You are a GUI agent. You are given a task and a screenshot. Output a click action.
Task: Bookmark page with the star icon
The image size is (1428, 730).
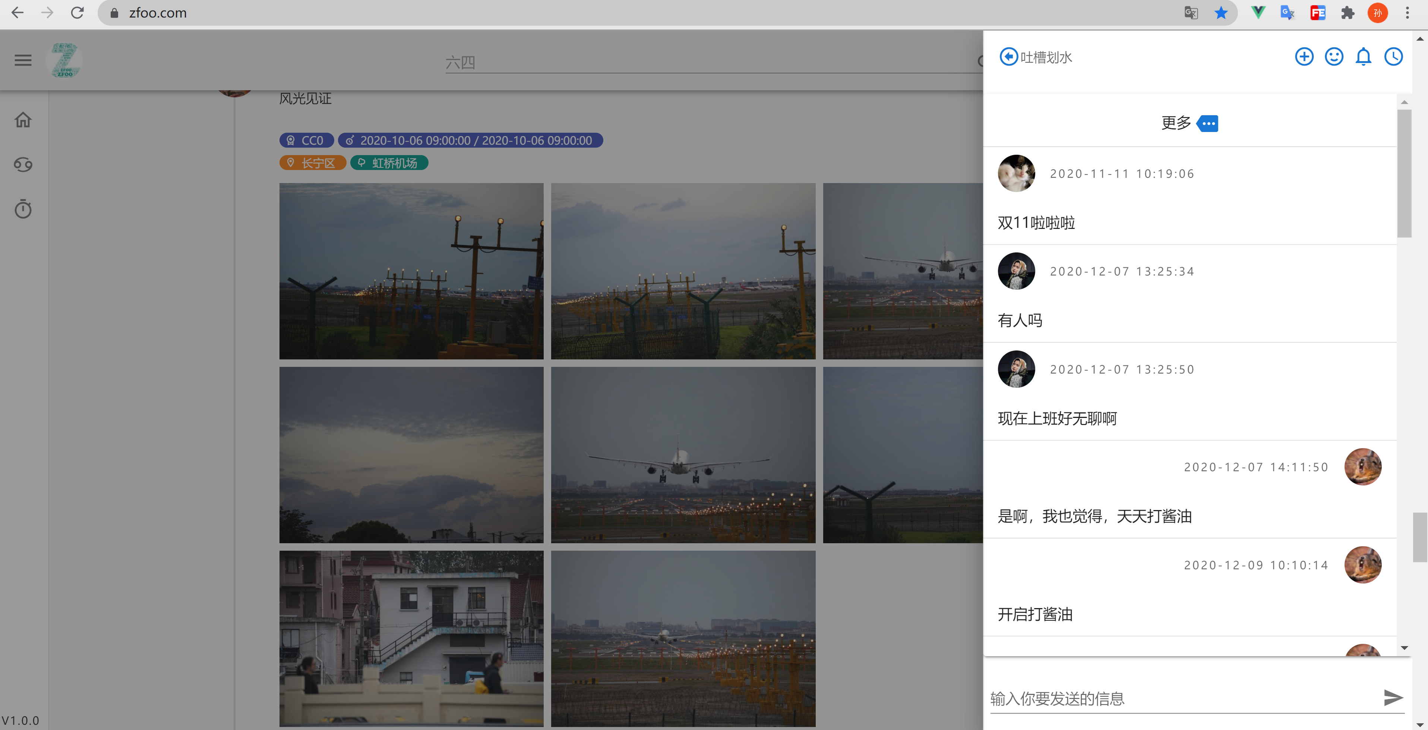click(1221, 13)
